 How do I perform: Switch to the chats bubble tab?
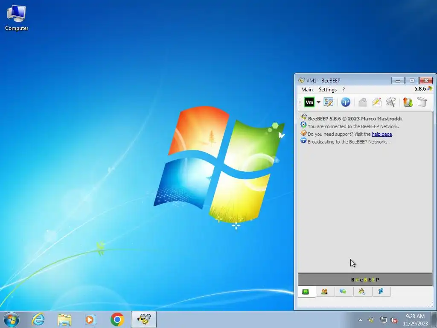coord(343,292)
